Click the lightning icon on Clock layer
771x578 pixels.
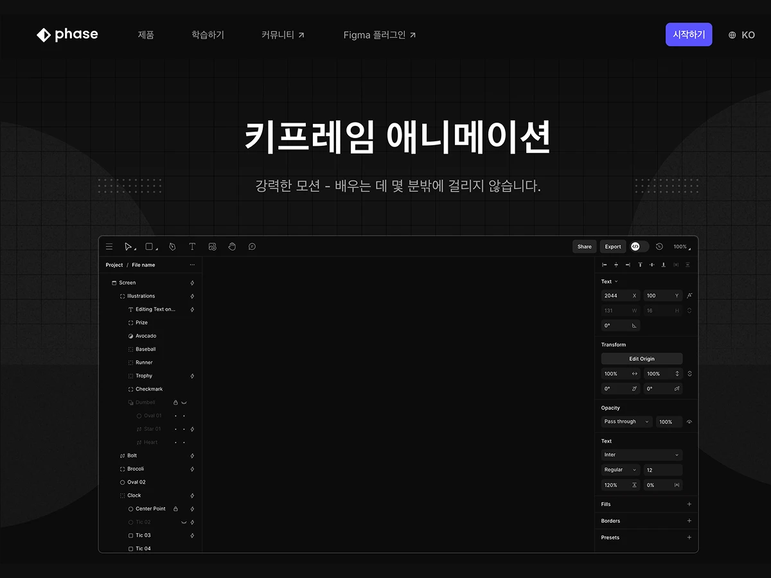(192, 496)
